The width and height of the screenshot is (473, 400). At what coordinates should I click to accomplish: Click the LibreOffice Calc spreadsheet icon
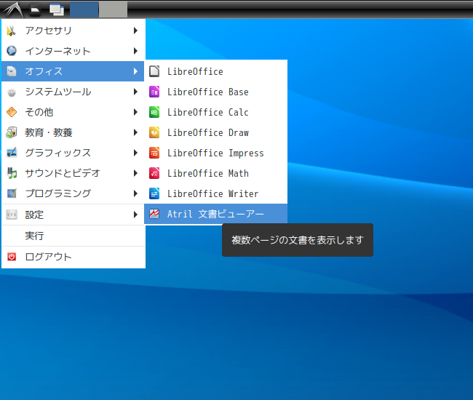pyautogui.click(x=154, y=112)
